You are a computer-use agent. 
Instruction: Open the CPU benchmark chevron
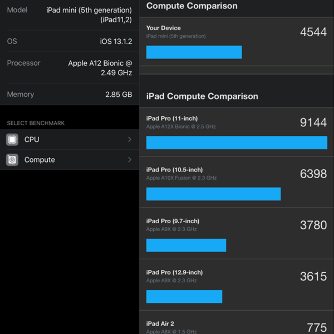(x=130, y=140)
